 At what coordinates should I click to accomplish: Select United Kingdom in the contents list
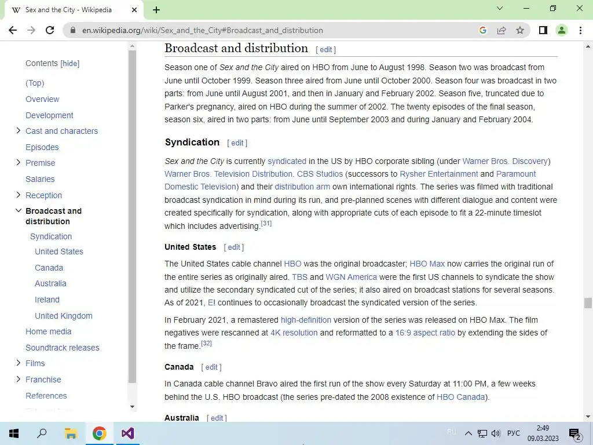(64, 316)
